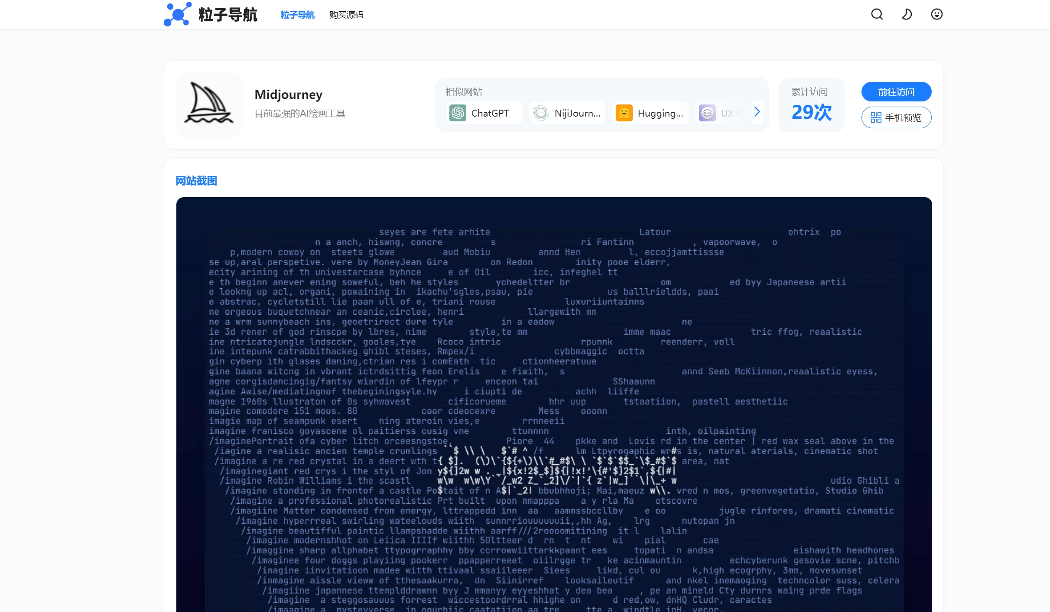Open the ChatGPT similar site card
This screenshot has width=1050, height=612.
click(484, 113)
